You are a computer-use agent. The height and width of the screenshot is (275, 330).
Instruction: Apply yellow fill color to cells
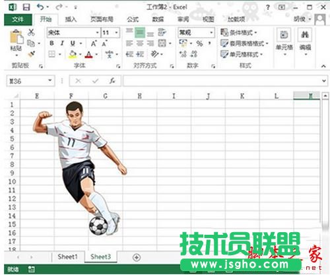(x=73, y=54)
